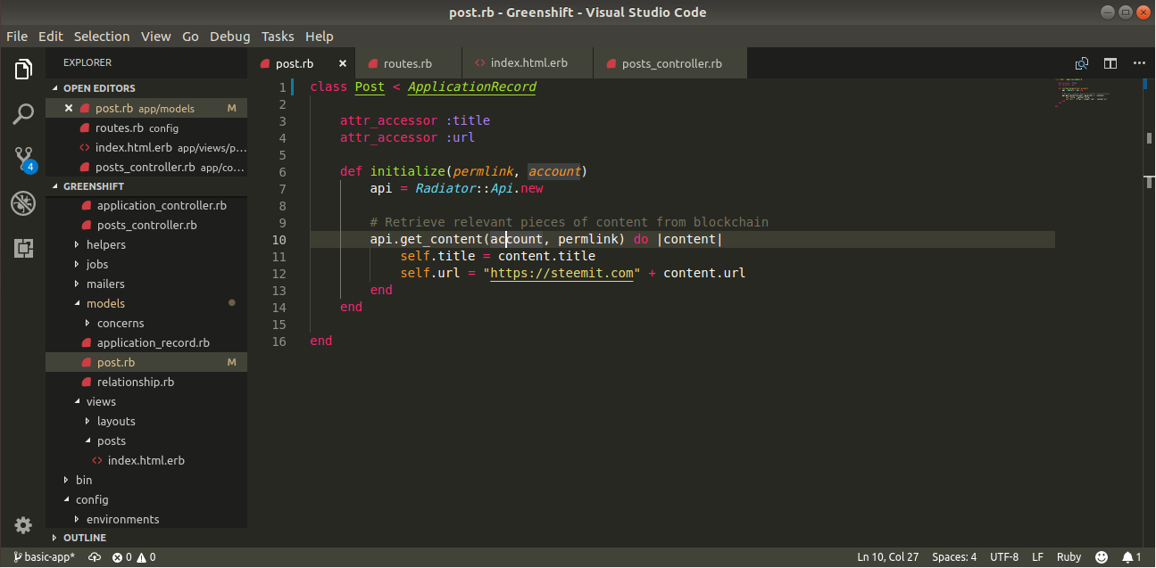Expand the helpers folder

coord(77,244)
